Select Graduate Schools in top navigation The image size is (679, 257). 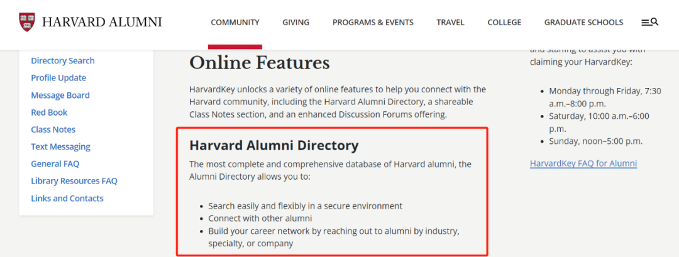pyautogui.click(x=583, y=23)
